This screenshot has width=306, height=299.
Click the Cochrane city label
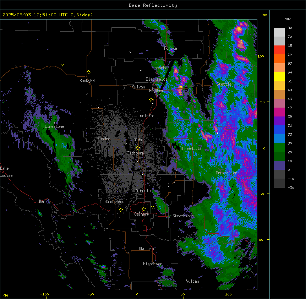pyautogui.click(x=114, y=202)
